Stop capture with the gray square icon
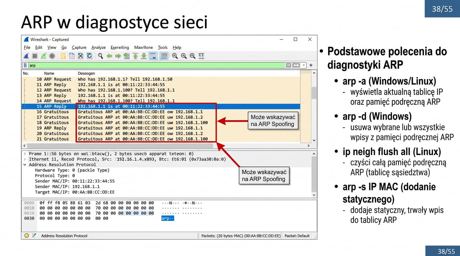The image size is (460, 256). [x=35, y=56]
